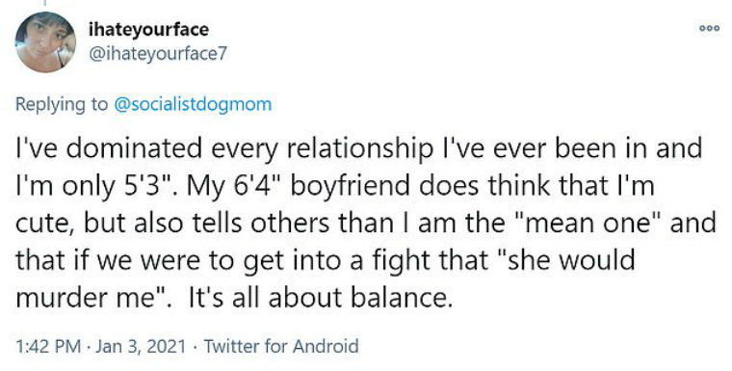The width and height of the screenshot is (732, 371).
Task: Open the @socialistdogmom profile link
Action: pyautogui.click(x=193, y=104)
